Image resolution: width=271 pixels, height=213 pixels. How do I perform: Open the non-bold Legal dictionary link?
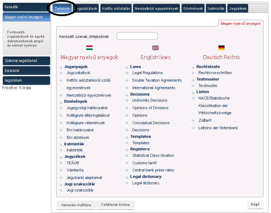point(146,183)
